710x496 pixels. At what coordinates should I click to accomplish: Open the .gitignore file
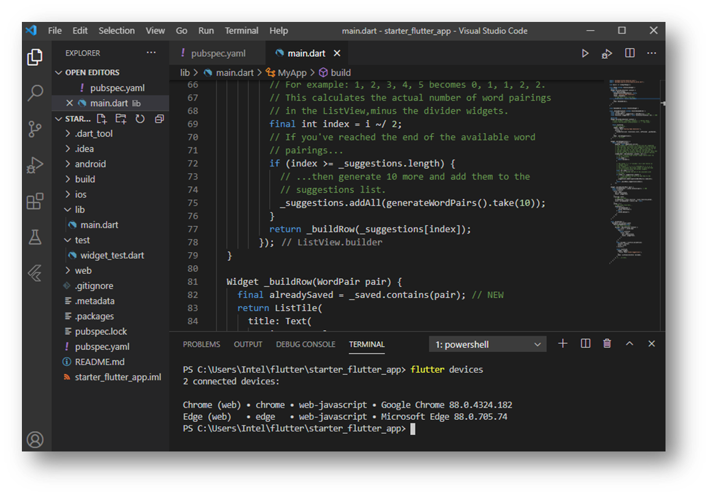94,286
